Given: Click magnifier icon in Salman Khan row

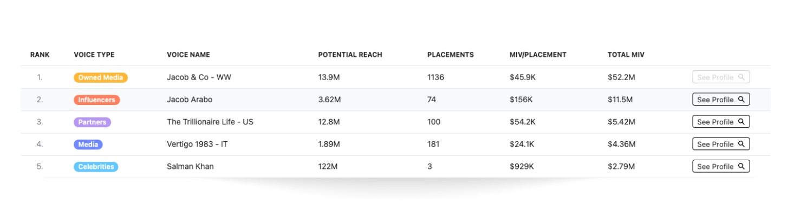Looking at the screenshot, I should coord(742,166).
